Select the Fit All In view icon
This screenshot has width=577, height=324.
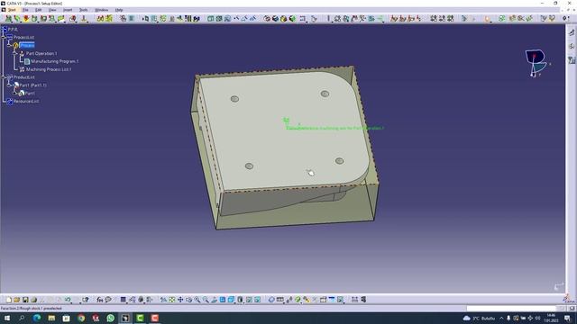[x=172, y=300]
